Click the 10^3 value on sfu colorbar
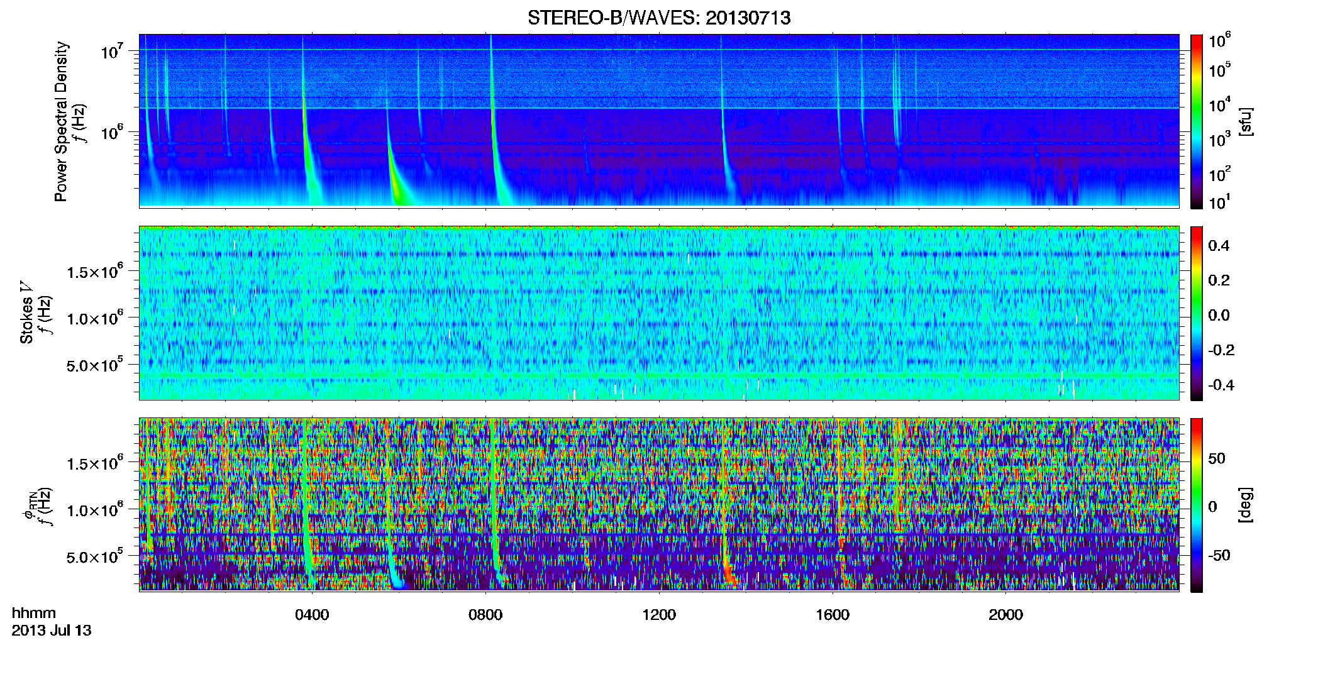1318x679 pixels. [x=1220, y=139]
